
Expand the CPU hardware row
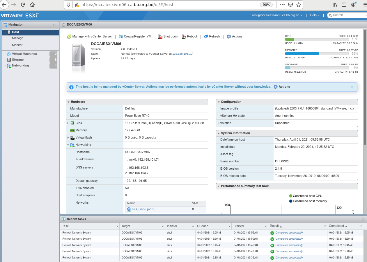68,123
